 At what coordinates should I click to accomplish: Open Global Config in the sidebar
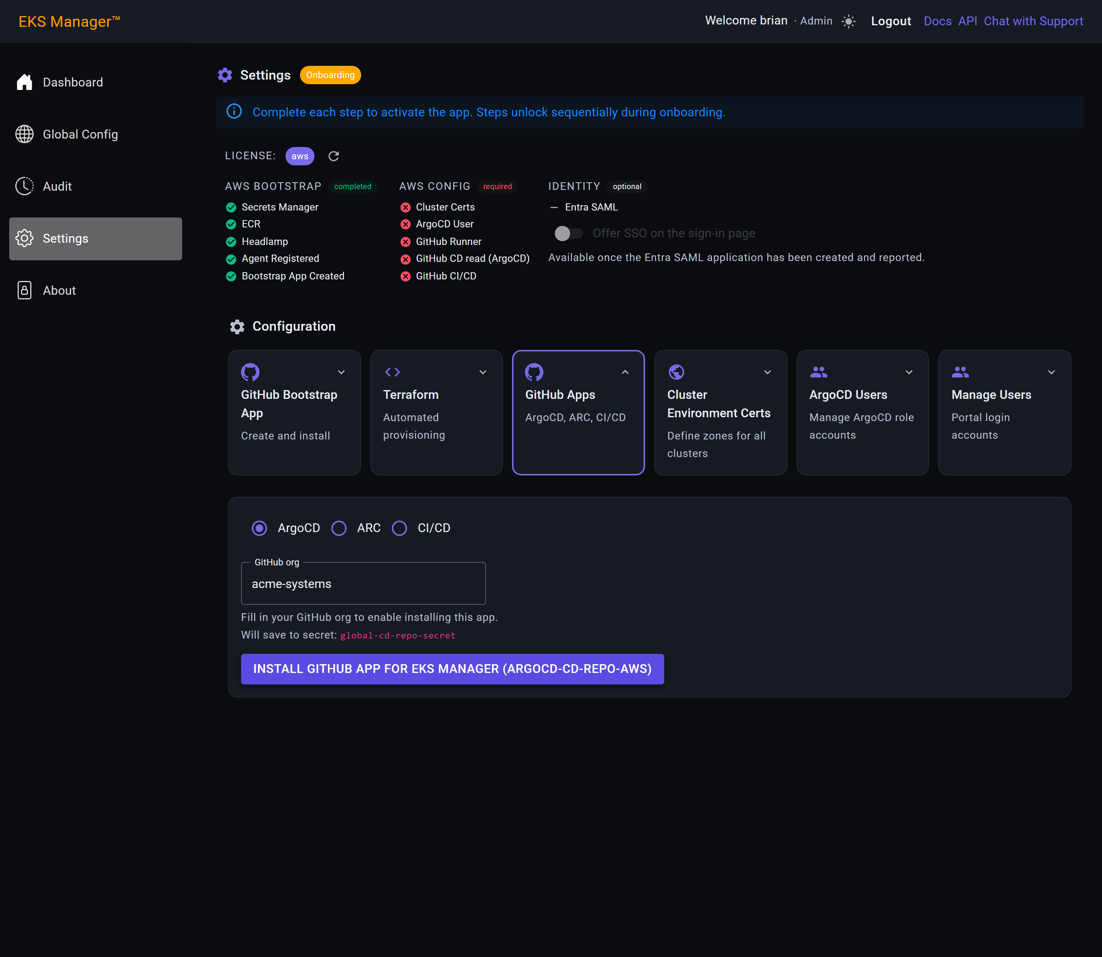[x=96, y=134]
